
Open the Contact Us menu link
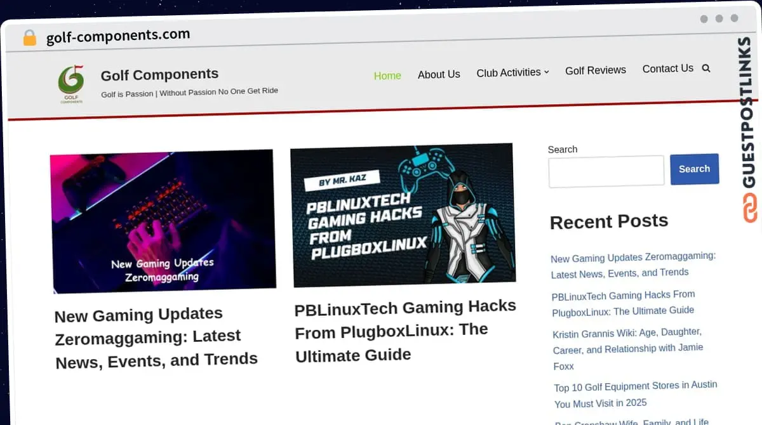pos(667,69)
